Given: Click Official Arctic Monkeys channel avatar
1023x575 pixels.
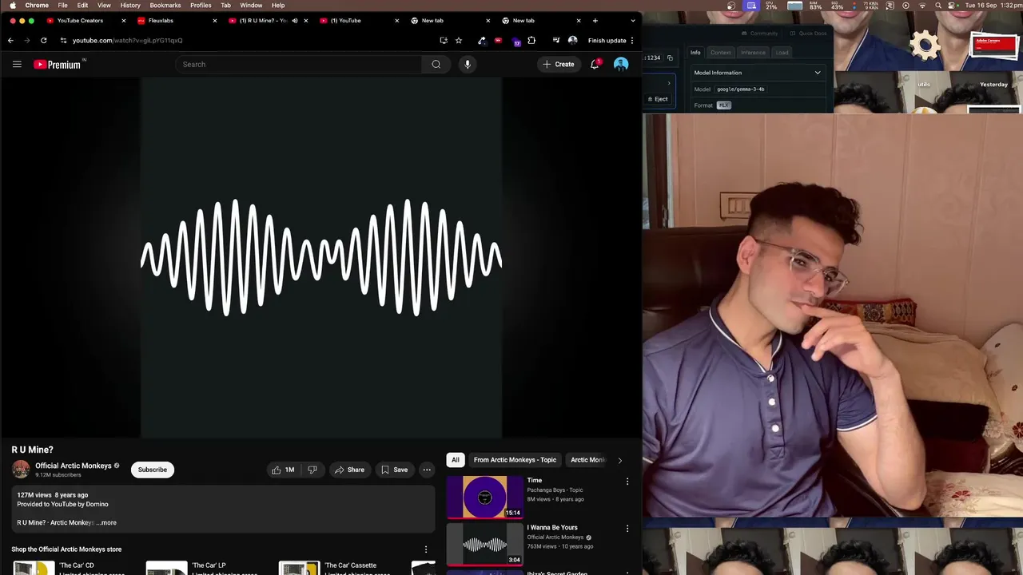Looking at the screenshot, I should [x=21, y=470].
